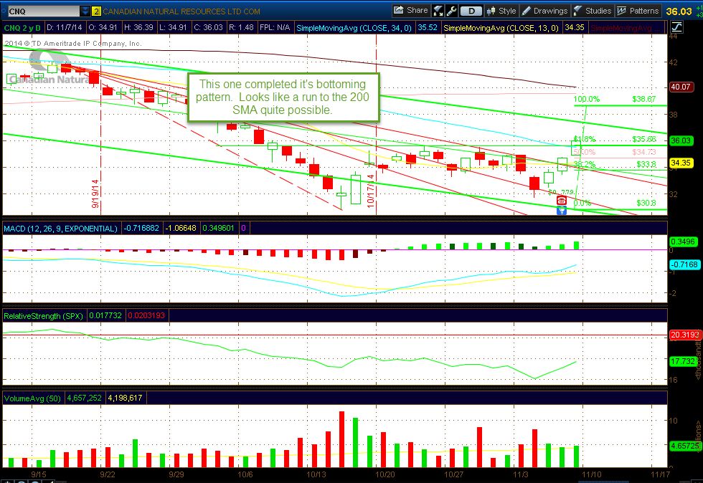Click the CNQ symbol input field
703x483 pixels.
(x=44, y=11)
